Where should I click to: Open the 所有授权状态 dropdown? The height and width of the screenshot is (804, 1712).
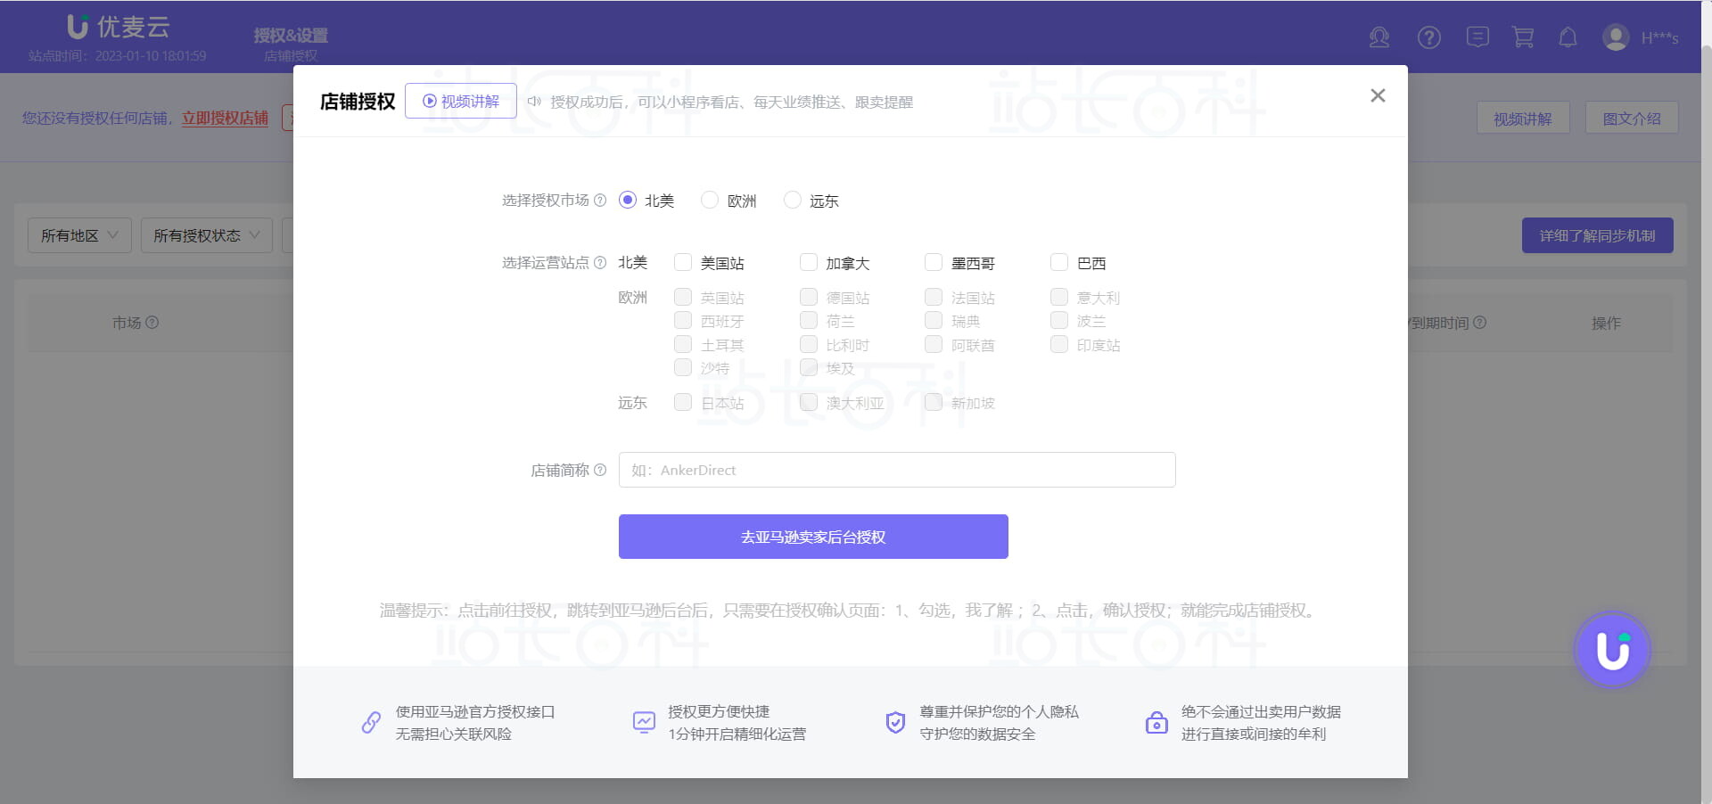coord(206,235)
